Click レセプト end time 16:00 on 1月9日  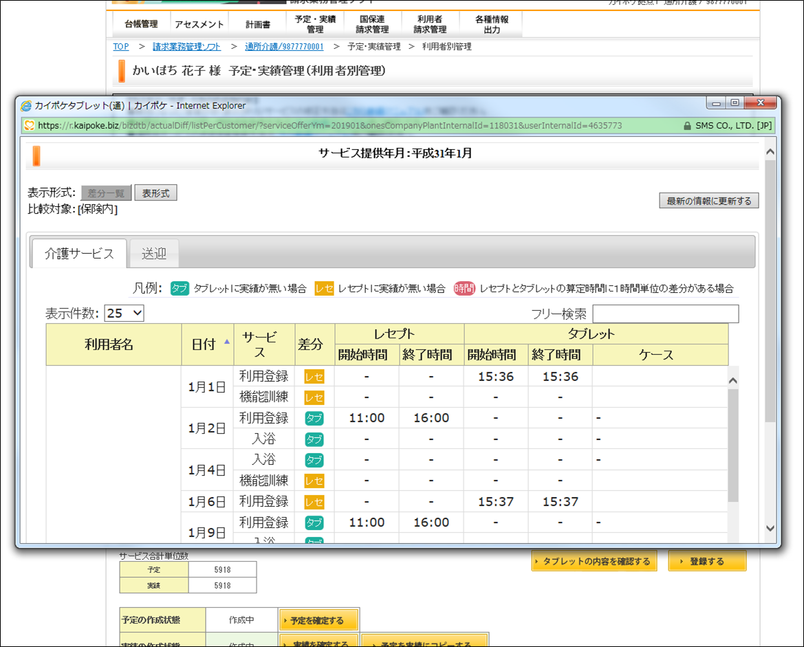coord(431,523)
